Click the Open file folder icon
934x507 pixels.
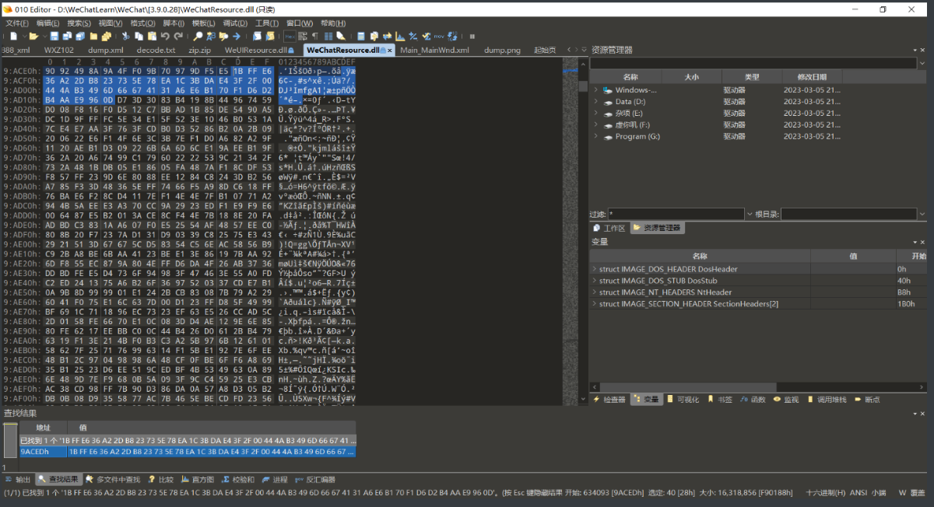tap(33, 36)
